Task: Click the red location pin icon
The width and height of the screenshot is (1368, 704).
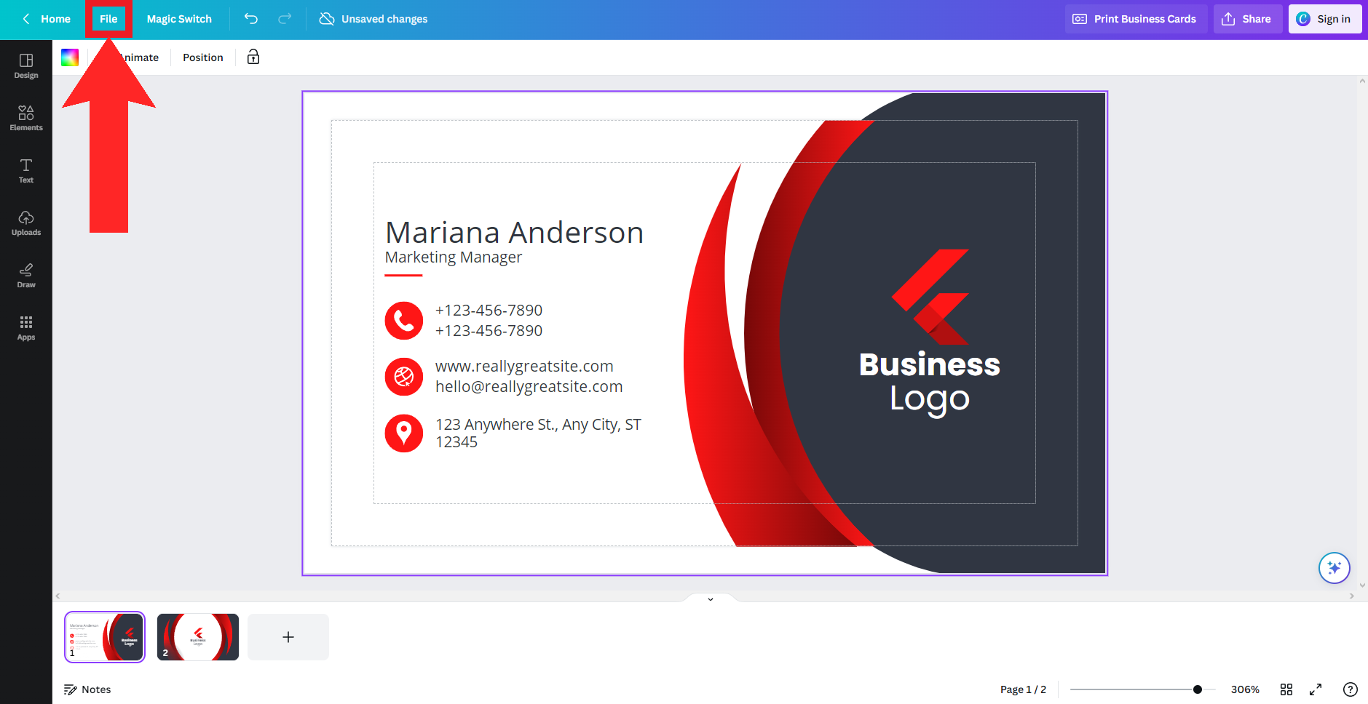Action: click(x=404, y=433)
